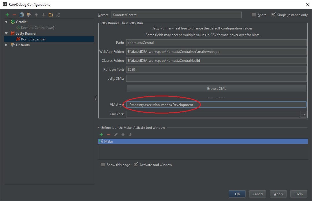
Task: Expand the Defaults node
Action: (x=6, y=45)
